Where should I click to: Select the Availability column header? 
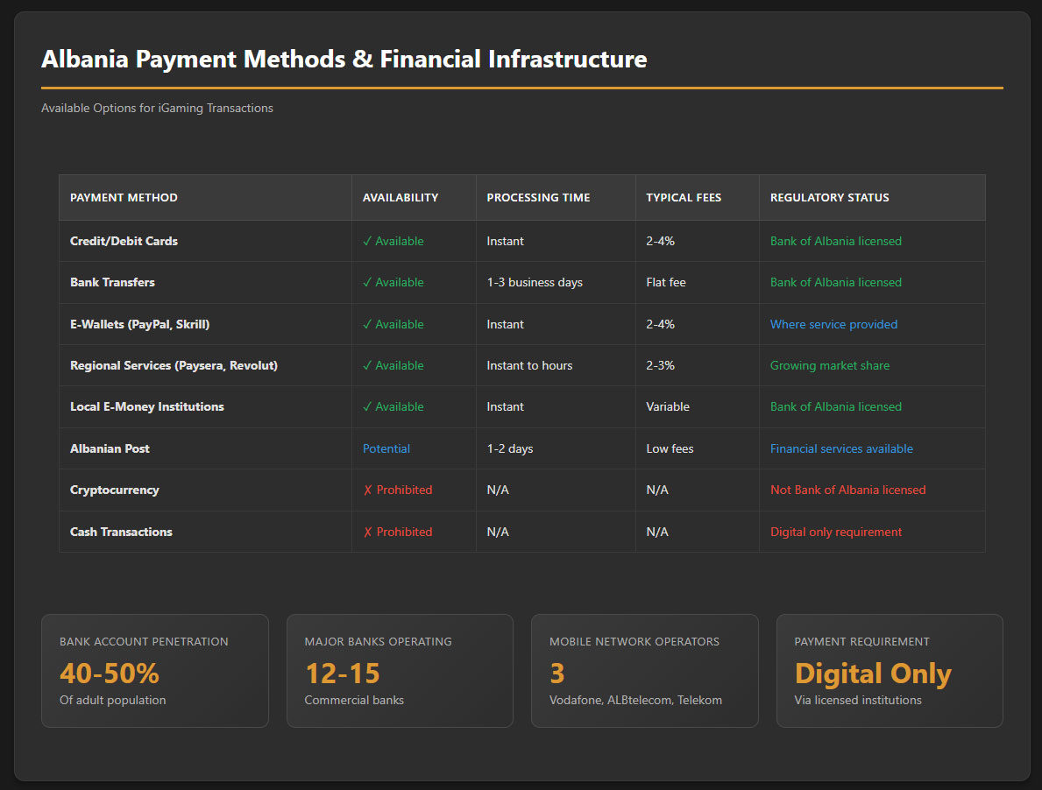pyautogui.click(x=400, y=198)
